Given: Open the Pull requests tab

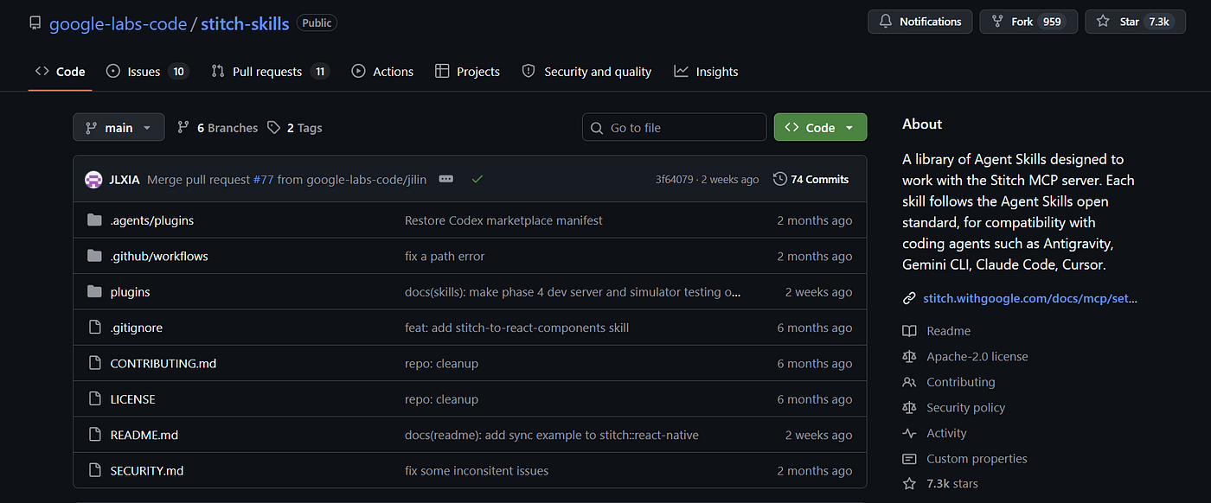Looking at the screenshot, I should point(270,72).
